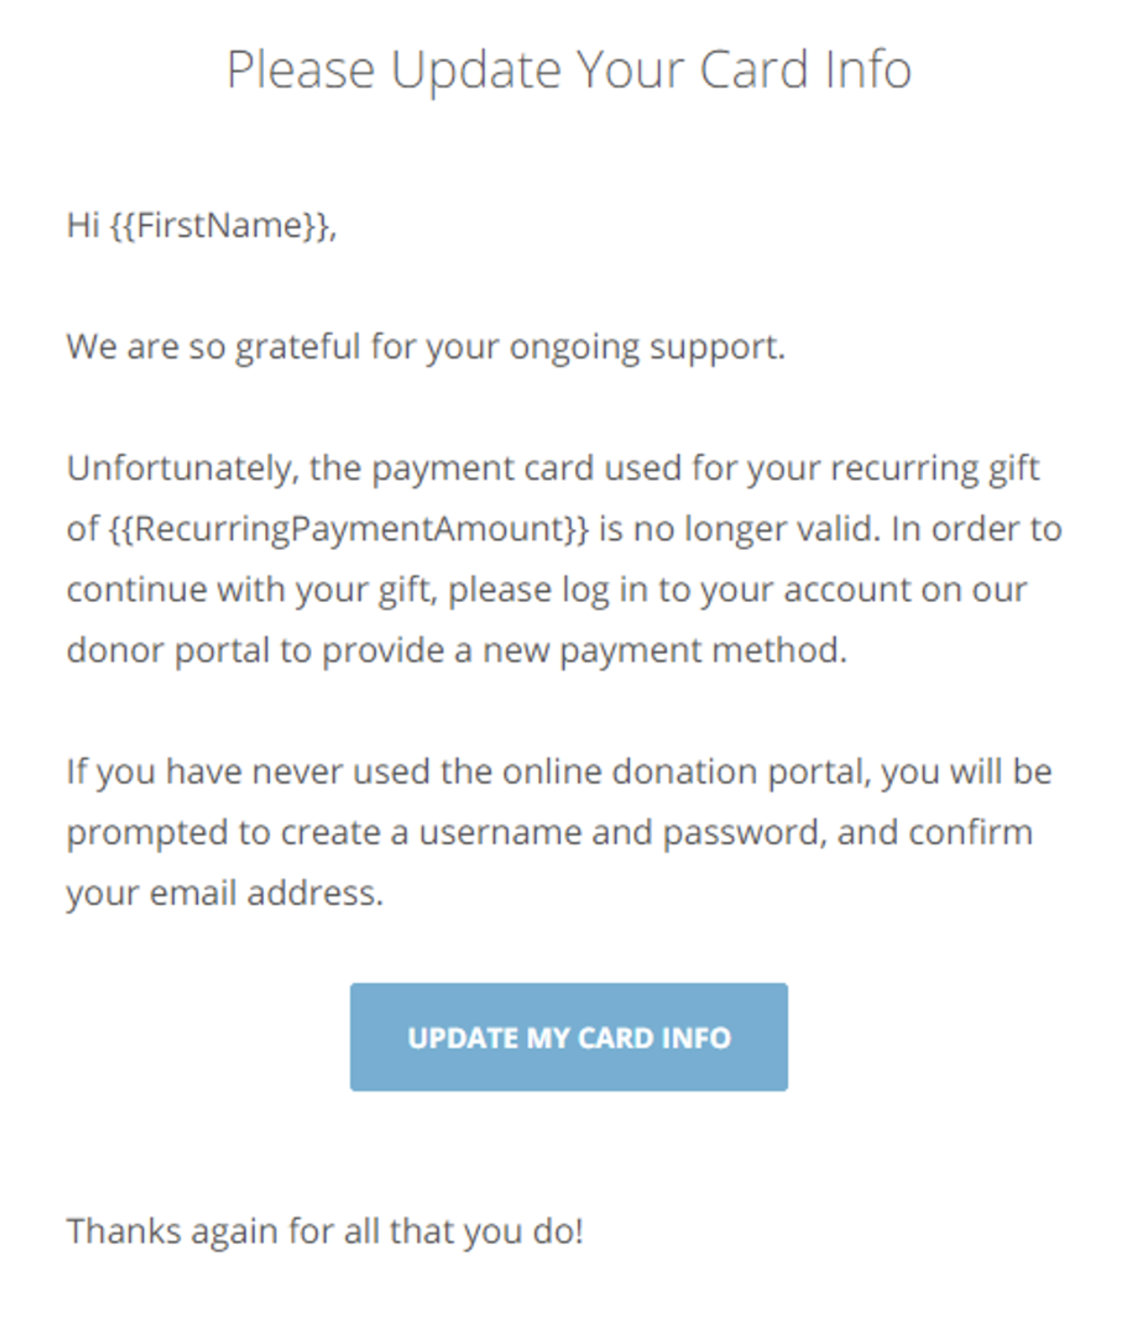Click the word 'Unfortunately' in the paragraph

coord(183,468)
